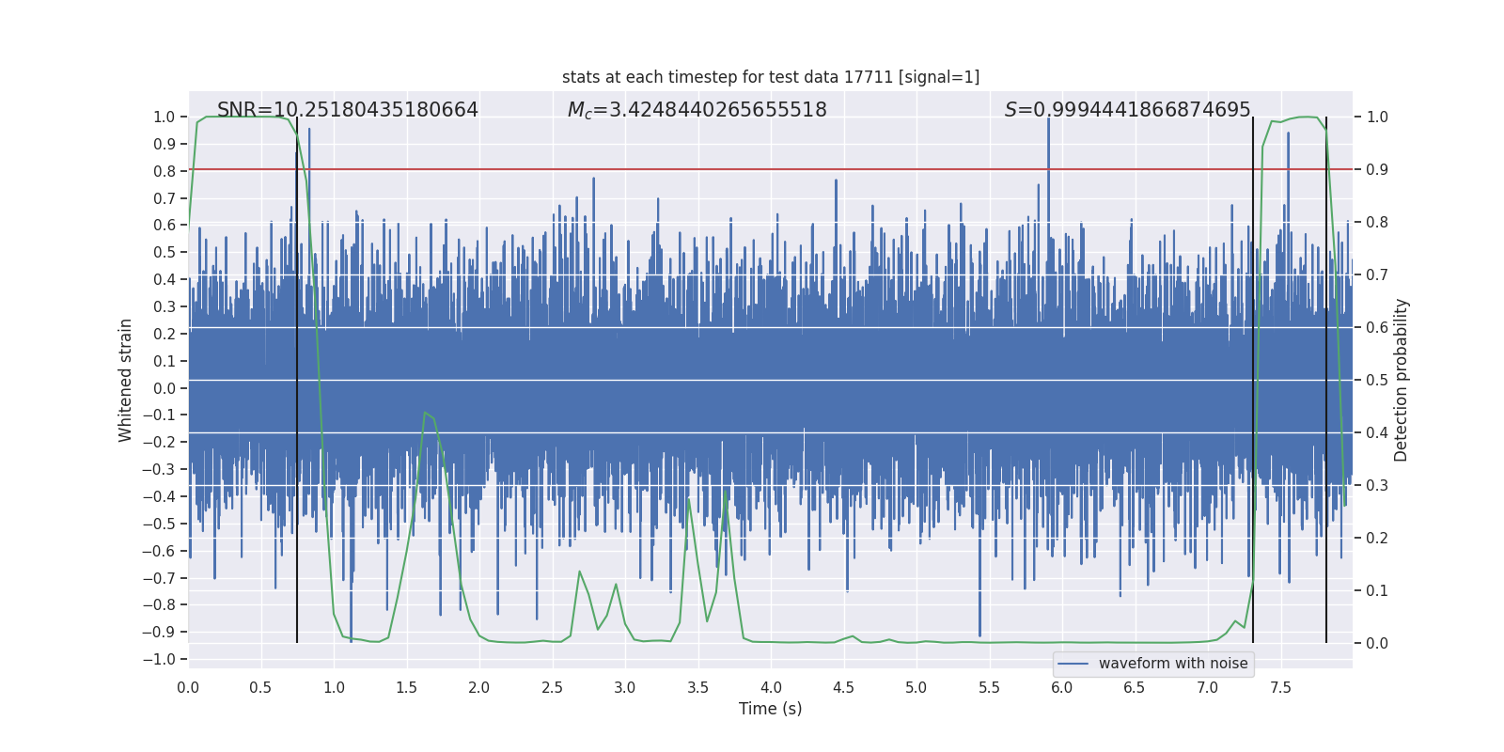Click the left y-axis tick label 1.0
The width and height of the screenshot is (1504, 752).
(164, 117)
